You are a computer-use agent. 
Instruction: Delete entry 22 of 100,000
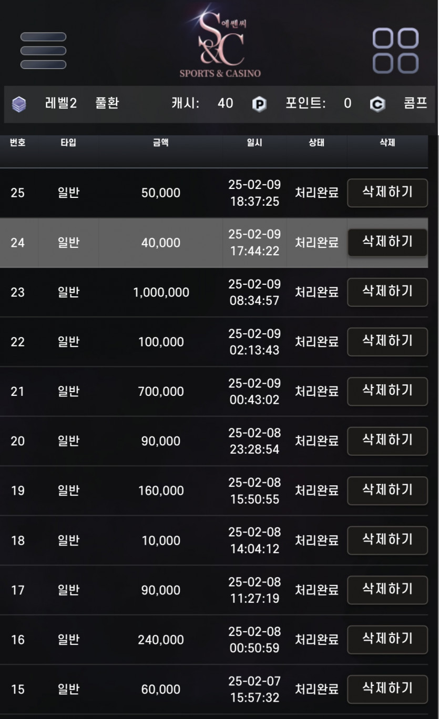tap(387, 342)
